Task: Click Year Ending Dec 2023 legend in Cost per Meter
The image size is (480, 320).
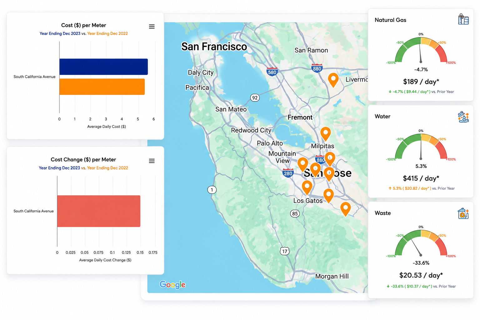Action: coord(60,33)
